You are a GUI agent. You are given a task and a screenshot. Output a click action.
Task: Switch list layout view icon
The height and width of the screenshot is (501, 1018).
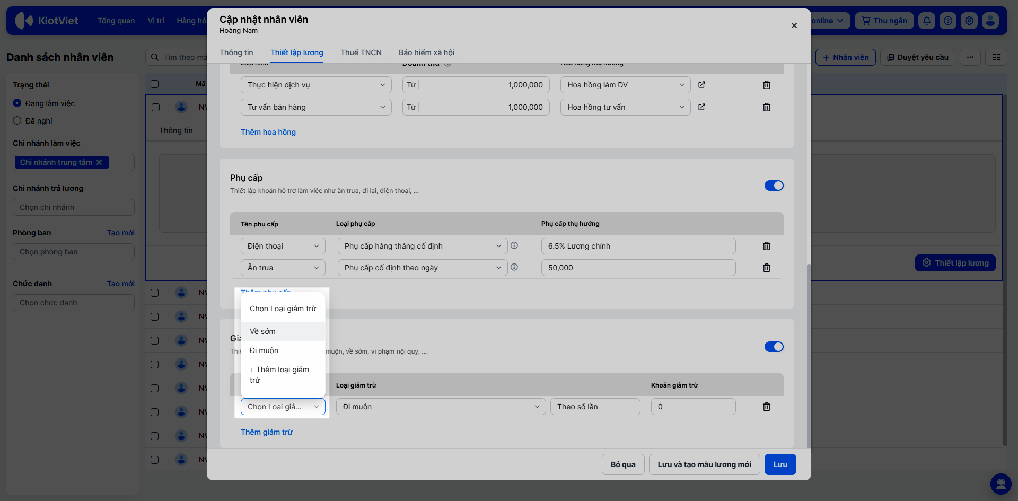point(996,57)
